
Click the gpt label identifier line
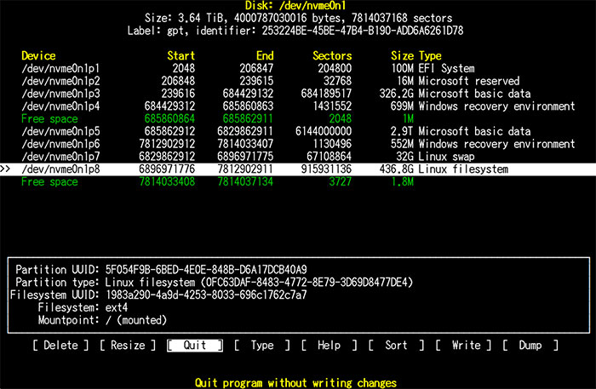295,31
